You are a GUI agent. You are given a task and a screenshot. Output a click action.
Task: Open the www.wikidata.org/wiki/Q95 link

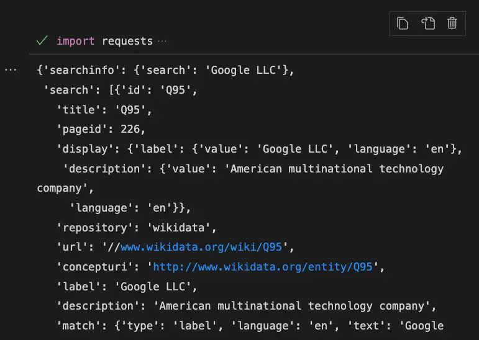pos(201,246)
